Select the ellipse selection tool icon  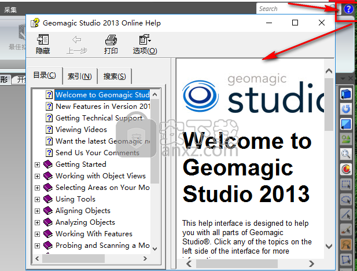(346, 199)
